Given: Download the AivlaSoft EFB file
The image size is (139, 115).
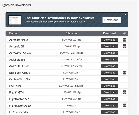Looking at the screenshot, I should point(110,60).
